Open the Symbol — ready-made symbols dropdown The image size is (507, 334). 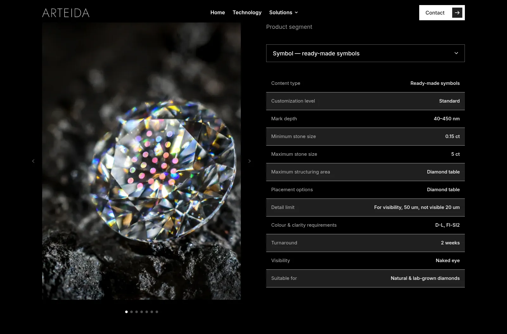pos(365,53)
